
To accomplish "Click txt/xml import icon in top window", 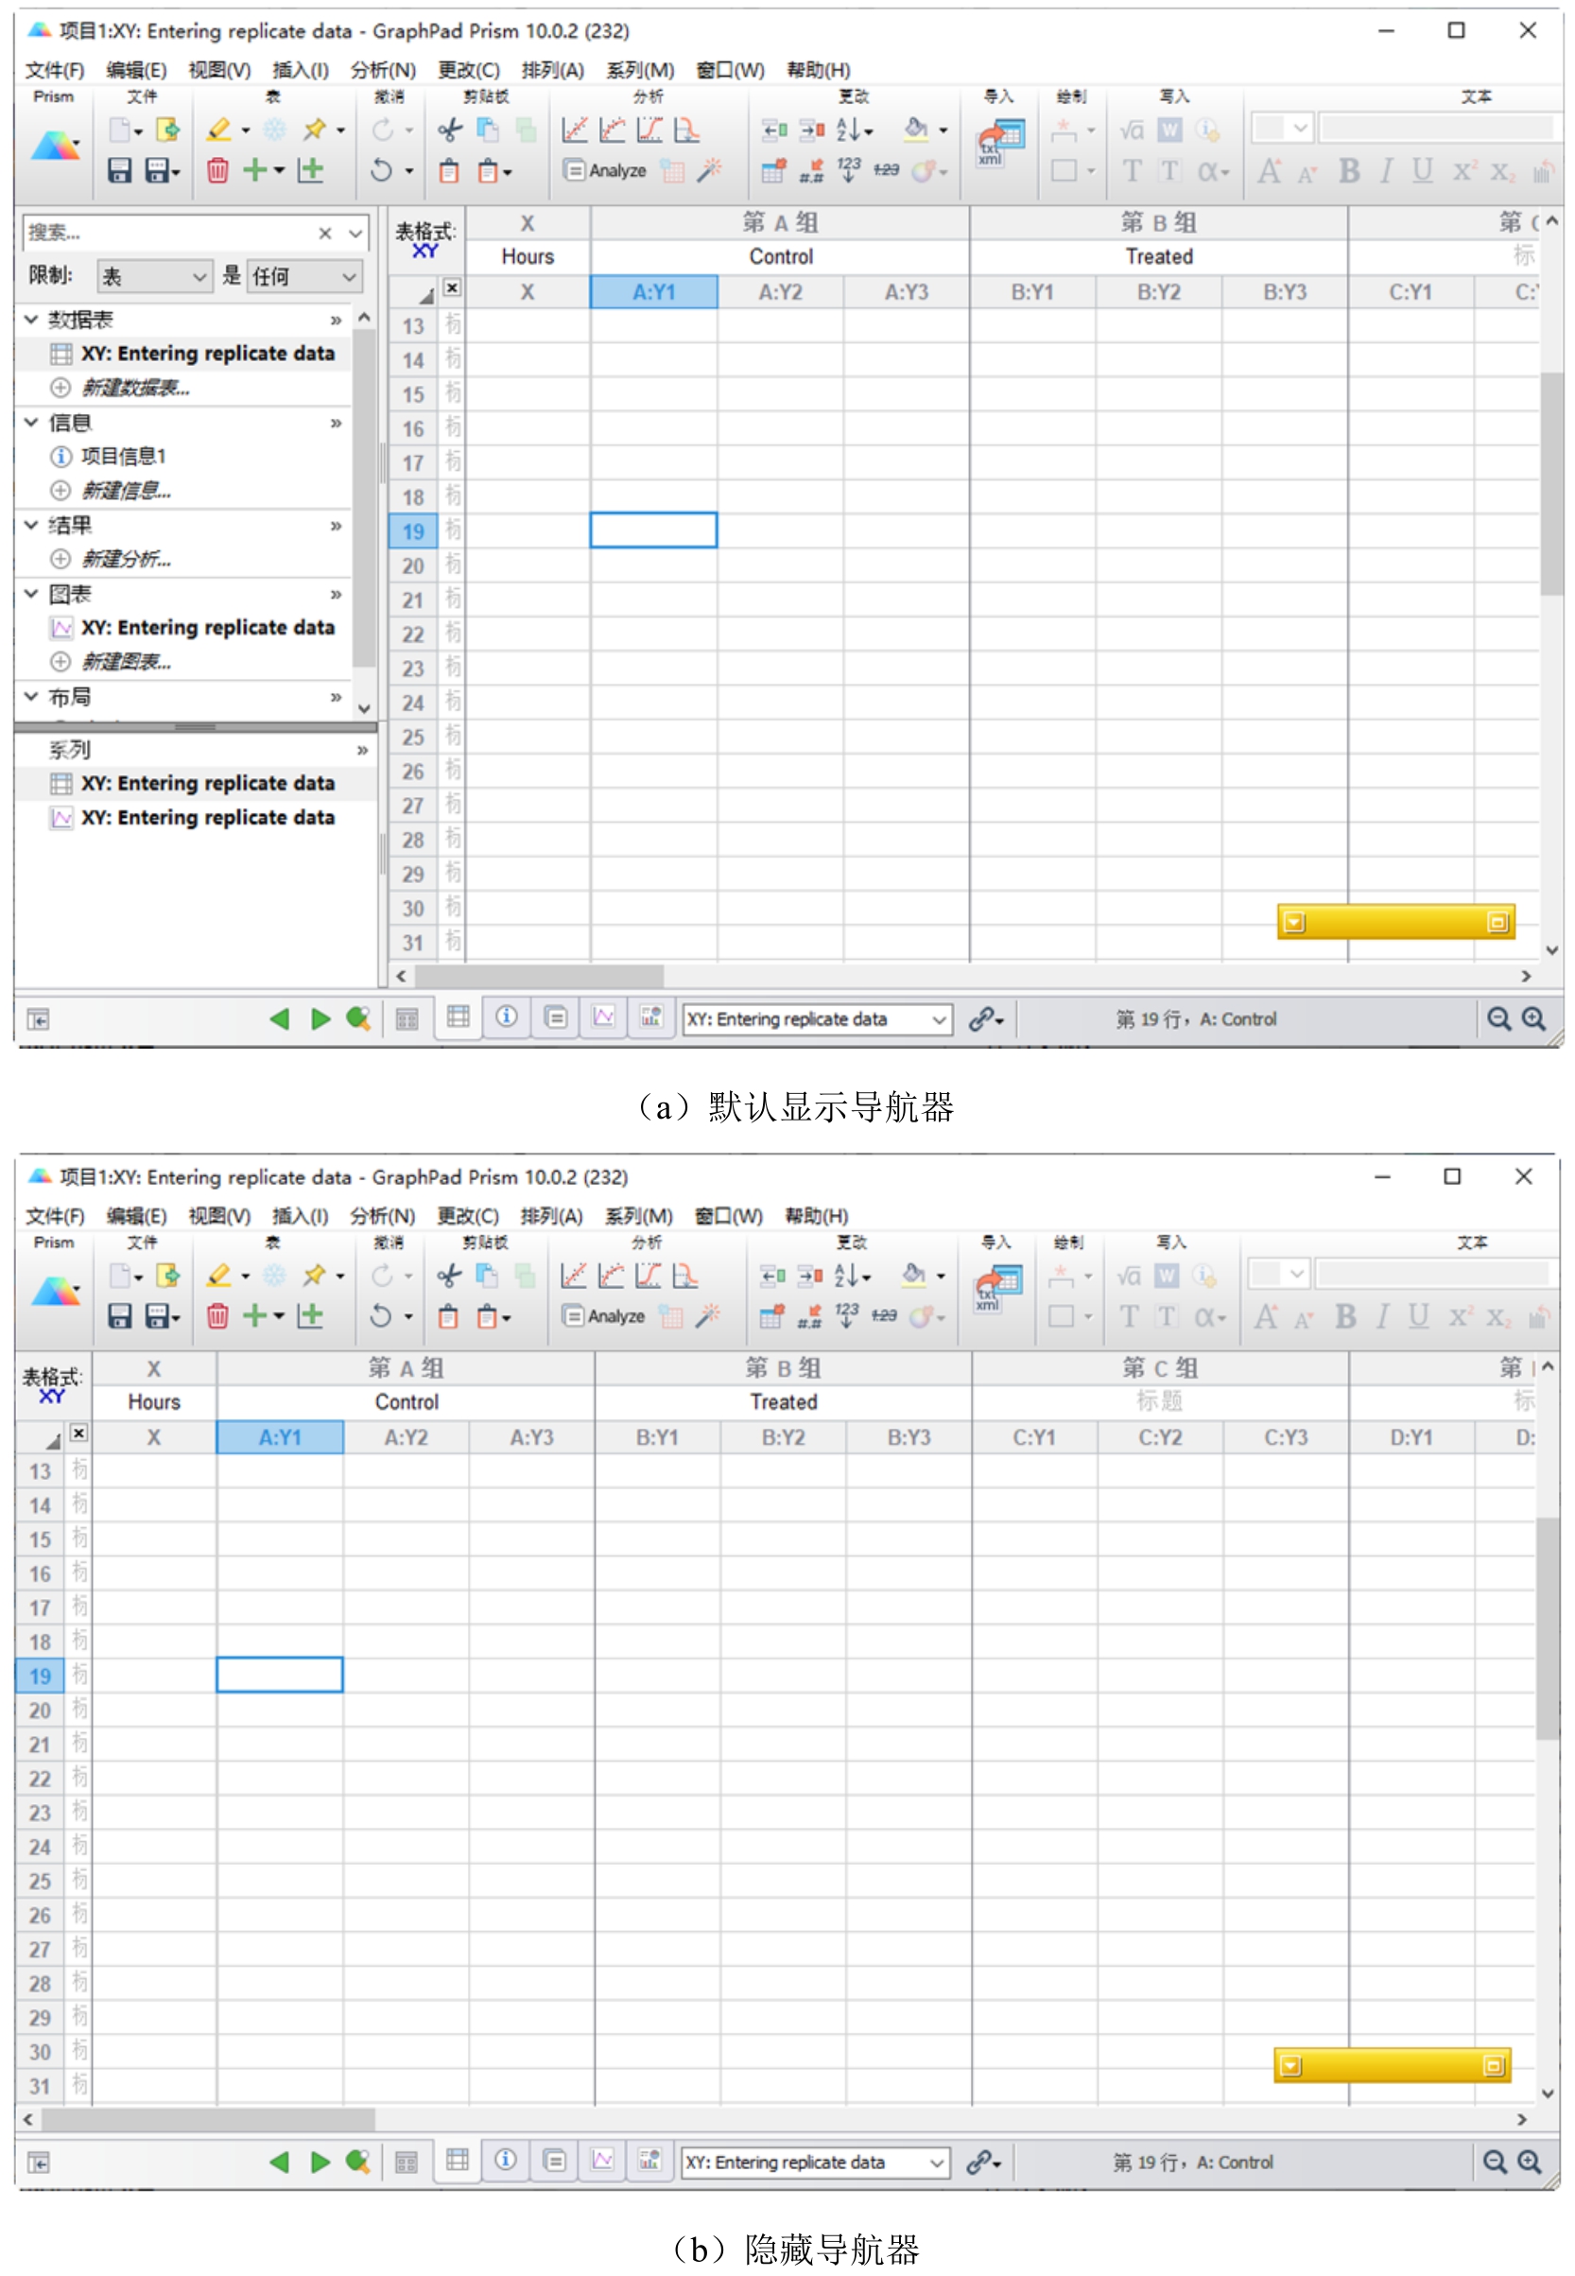I will click(1000, 143).
